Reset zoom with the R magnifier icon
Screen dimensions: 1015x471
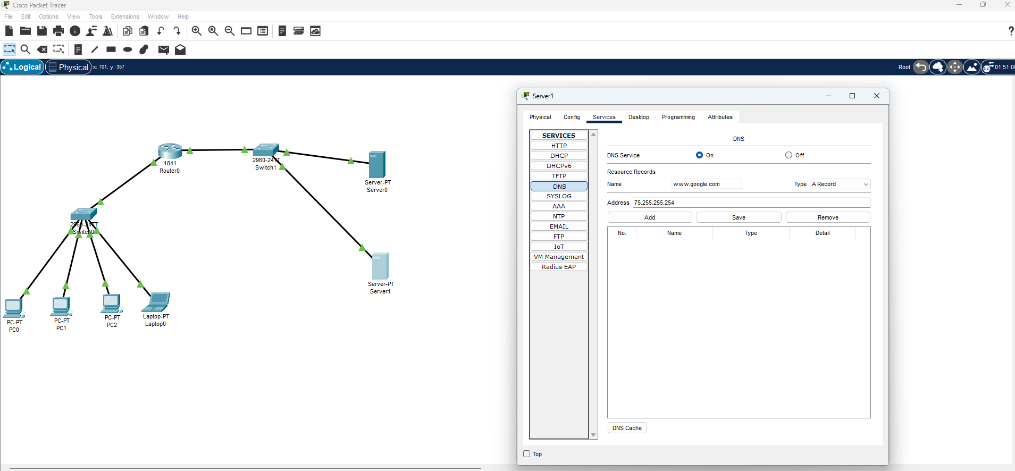(213, 31)
